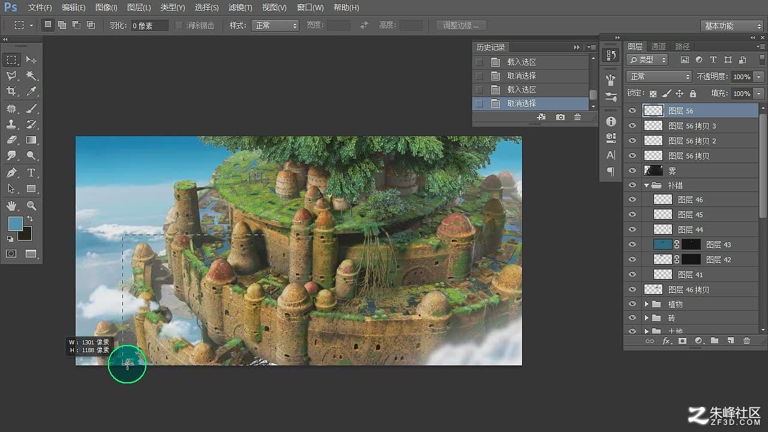Hide layer 图层 56

632,110
